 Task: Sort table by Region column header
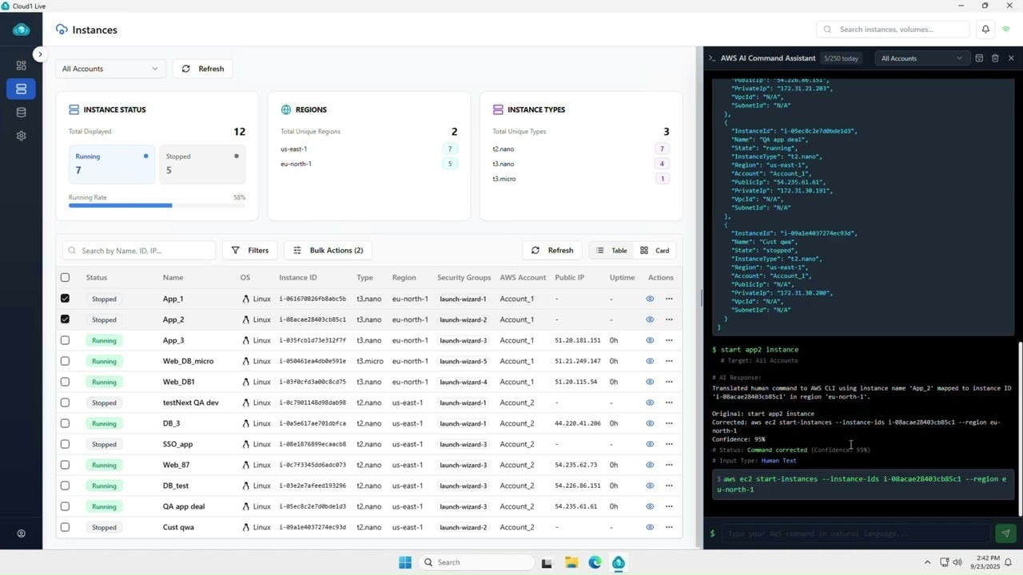pos(404,278)
